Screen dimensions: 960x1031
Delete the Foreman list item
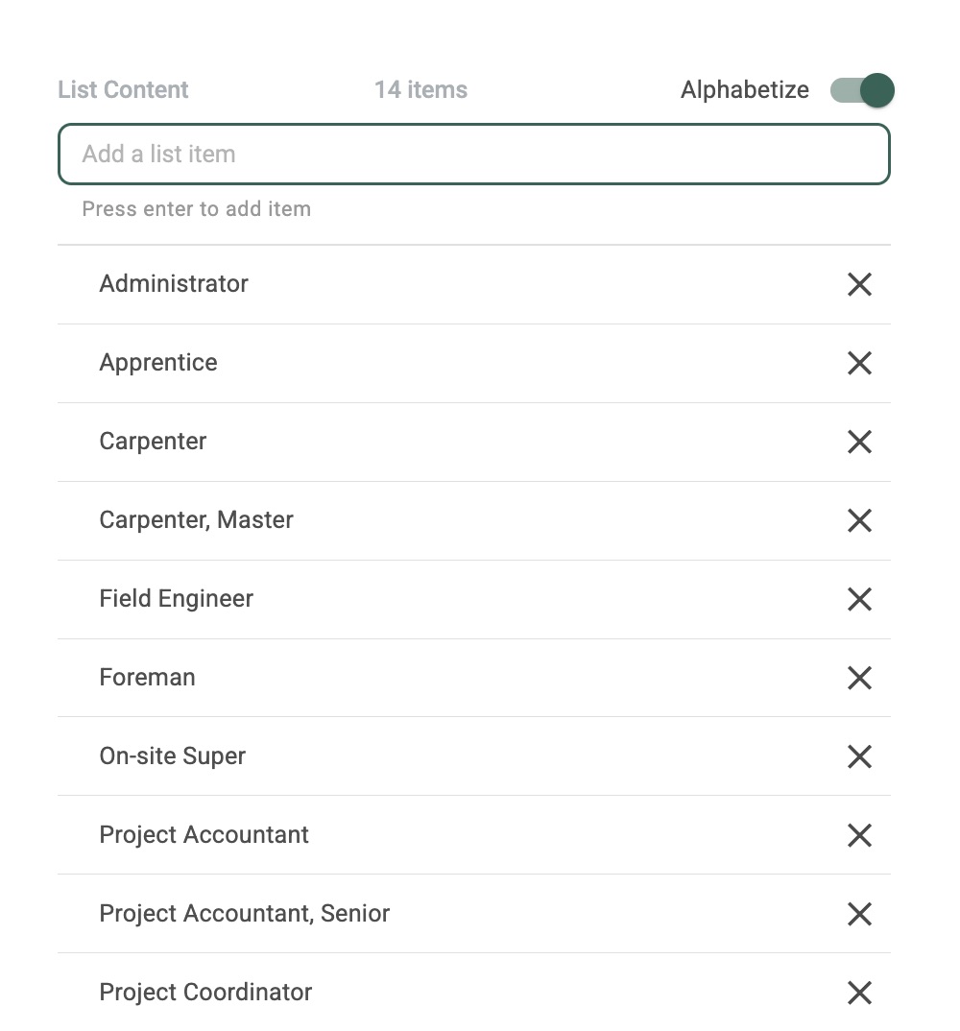(859, 678)
